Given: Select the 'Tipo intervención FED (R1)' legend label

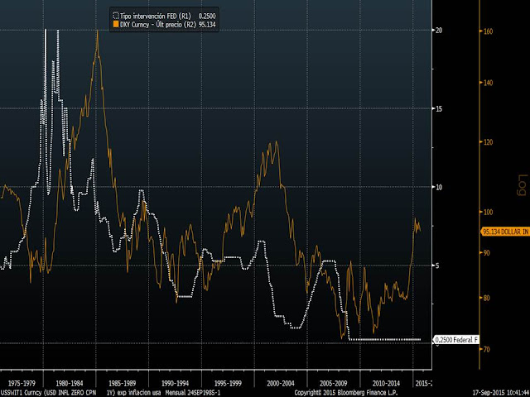Looking at the screenshot, I should click(156, 16).
